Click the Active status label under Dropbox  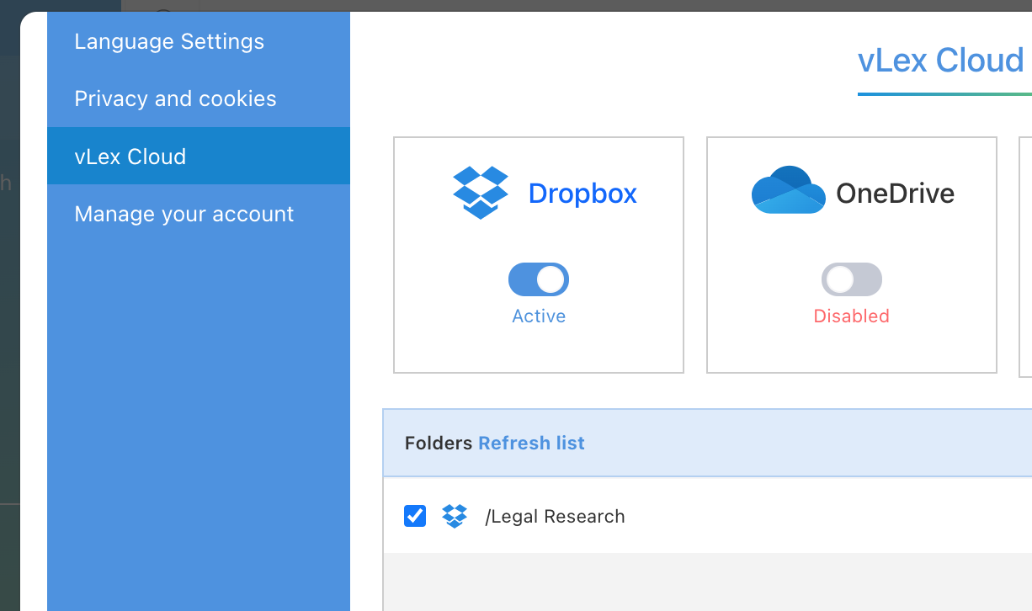pos(539,316)
